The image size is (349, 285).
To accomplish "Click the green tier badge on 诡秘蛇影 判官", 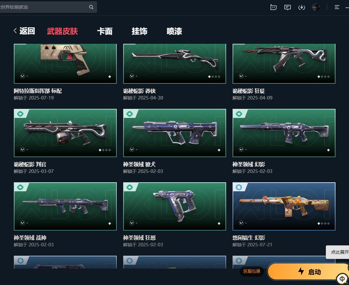I will (x=20, y=114).
